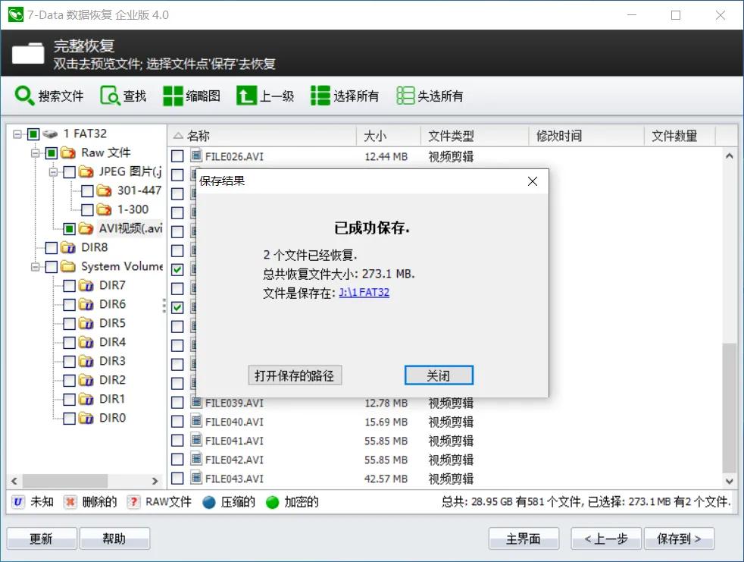The width and height of the screenshot is (744, 562).
Task: Check the FILE026.AVI checkbox
Action: click(x=179, y=156)
